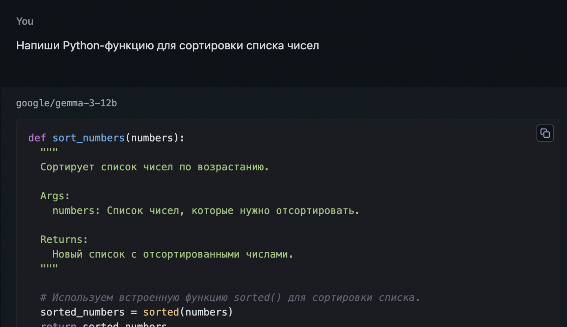Click the def keyword in the code
The width and height of the screenshot is (567, 327).
tap(36, 138)
